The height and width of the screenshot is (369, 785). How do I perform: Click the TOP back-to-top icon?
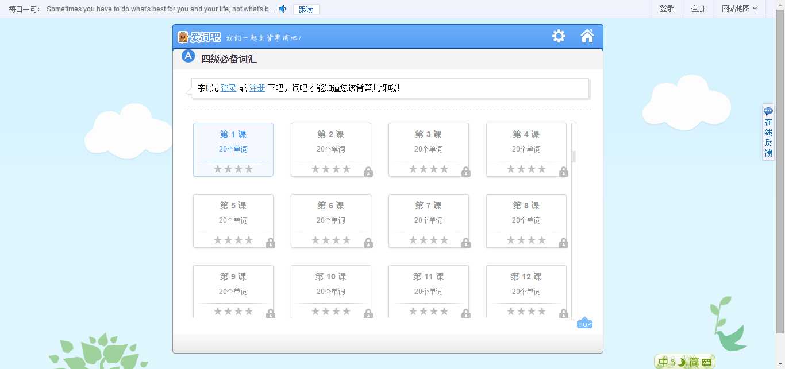[584, 322]
